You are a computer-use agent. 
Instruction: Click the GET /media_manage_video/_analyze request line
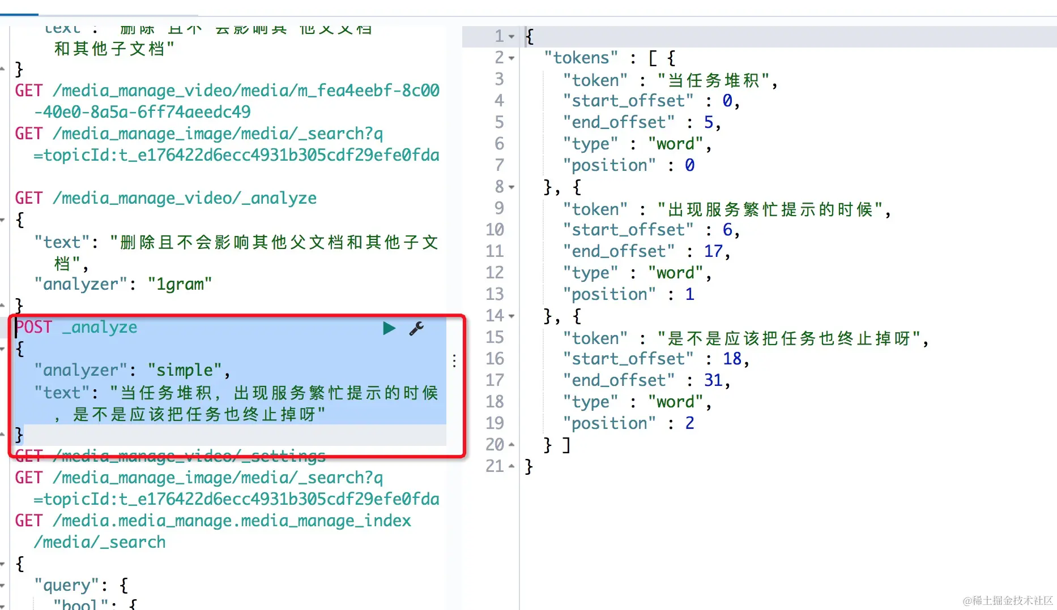[166, 198]
